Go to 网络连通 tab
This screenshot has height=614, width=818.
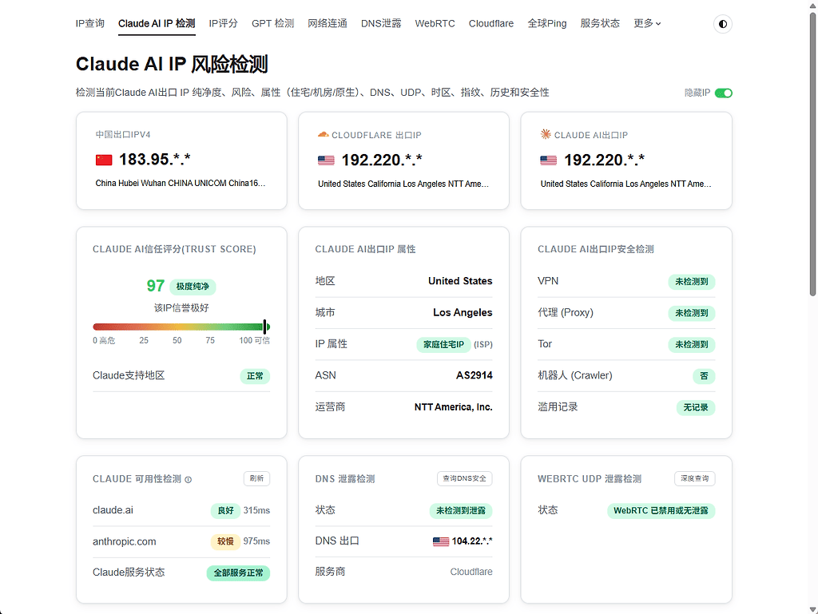(x=327, y=23)
